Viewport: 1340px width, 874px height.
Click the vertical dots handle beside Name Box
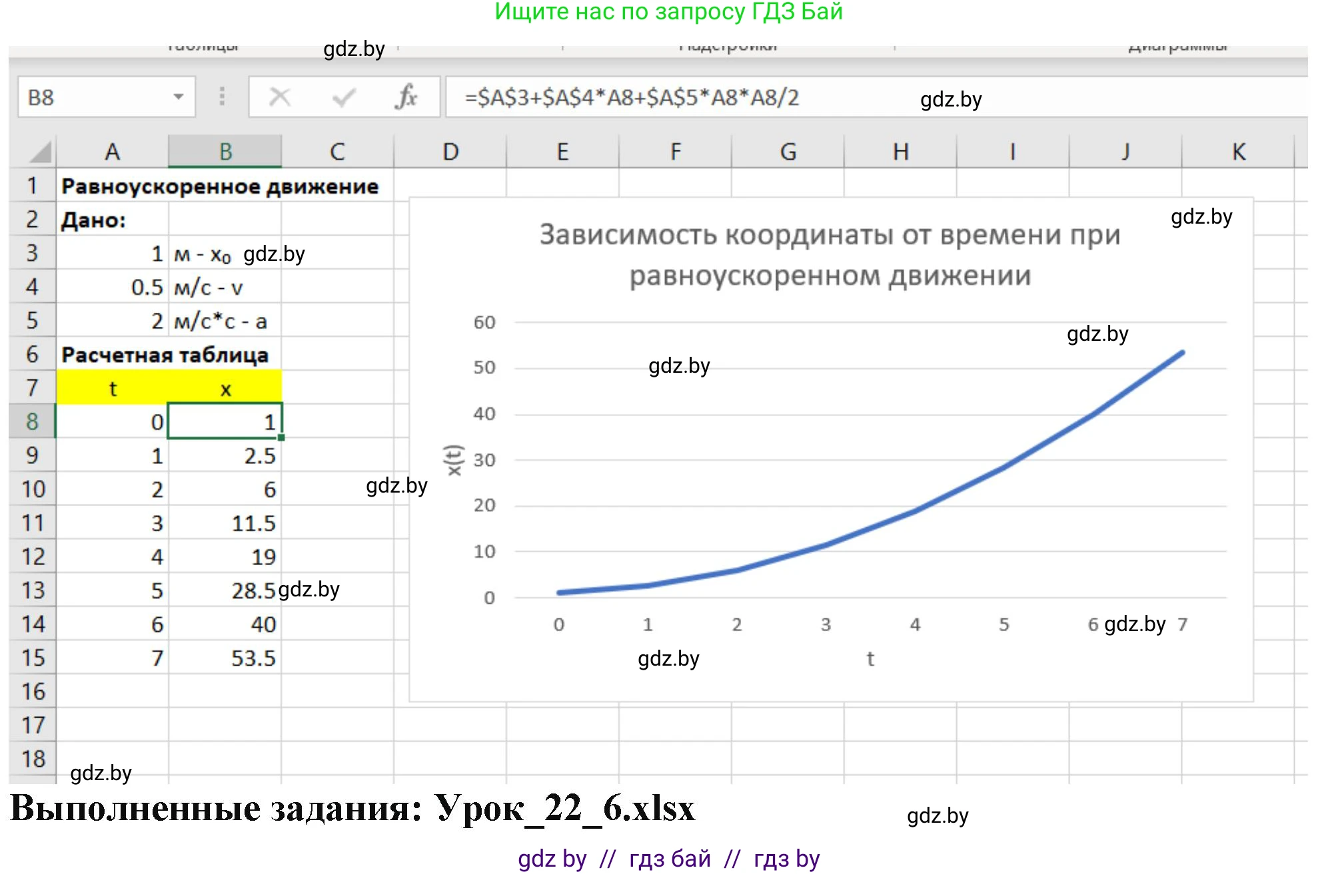(x=220, y=97)
